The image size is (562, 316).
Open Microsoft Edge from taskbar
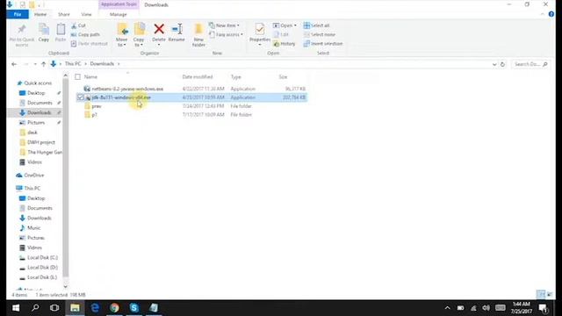(x=95, y=308)
